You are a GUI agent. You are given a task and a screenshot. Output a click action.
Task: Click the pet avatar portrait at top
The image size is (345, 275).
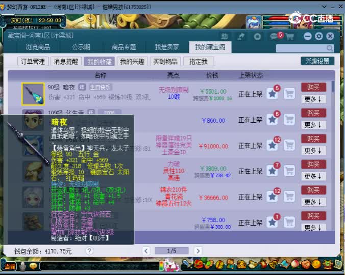[254, 22]
